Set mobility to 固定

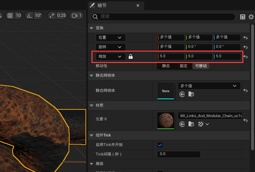click(184, 66)
